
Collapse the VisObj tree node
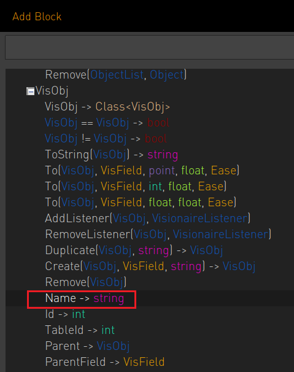30,91
